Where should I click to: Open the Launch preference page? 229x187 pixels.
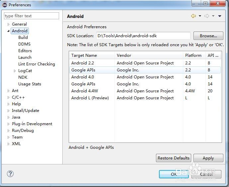pyautogui.click(x=25, y=57)
